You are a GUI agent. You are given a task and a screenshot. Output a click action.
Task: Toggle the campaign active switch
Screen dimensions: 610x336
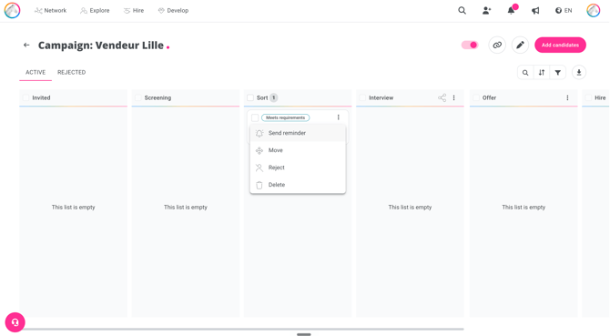point(470,46)
